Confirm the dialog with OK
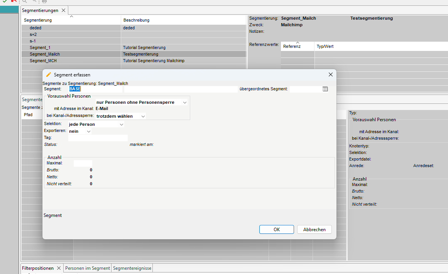The height and width of the screenshot is (274, 448). tap(276, 230)
